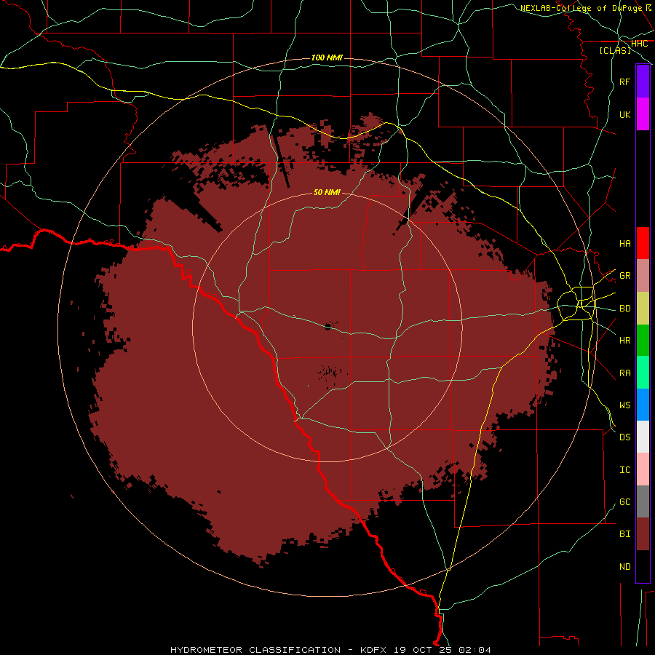The image size is (655, 655).
Task: Click the "GR" legend label
Action: pos(624,276)
